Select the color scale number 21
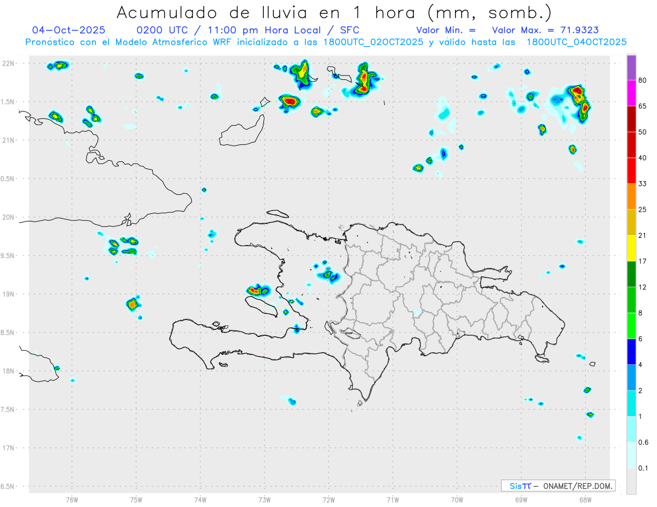The width and height of the screenshot is (657, 507). pyautogui.click(x=643, y=235)
